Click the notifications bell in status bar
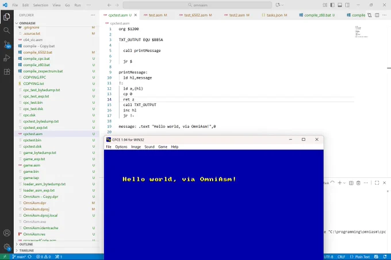391x260 pixels. coord(385,257)
